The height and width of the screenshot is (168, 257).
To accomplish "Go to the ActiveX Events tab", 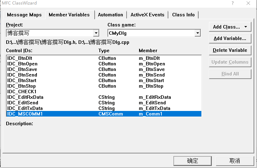I will click(147, 15).
